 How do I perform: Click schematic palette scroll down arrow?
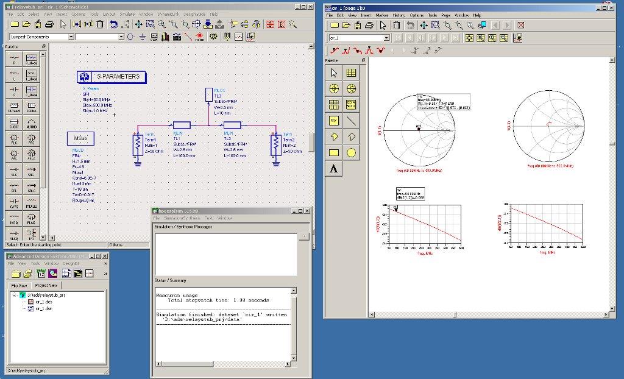pyautogui.click(x=43, y=238)
